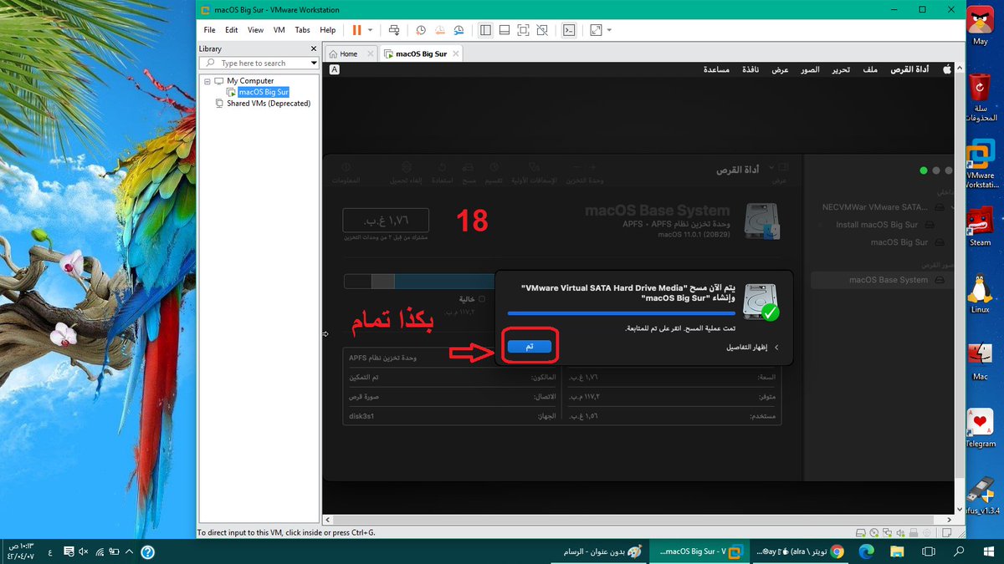Open the File menu in VMware
Image resolution: width=1004 pixels, height=564 pixels.
click(210, 30)
